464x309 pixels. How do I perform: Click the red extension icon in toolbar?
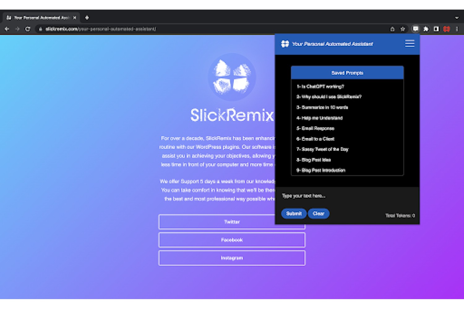click(446, 29)
